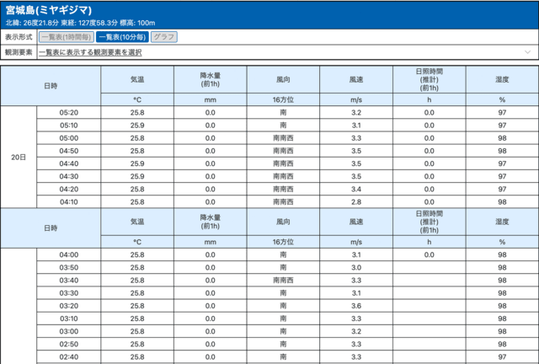This screenshot has height=364, width=539.
Task: Select the 02:40 time cell
Action: [69, 356]
